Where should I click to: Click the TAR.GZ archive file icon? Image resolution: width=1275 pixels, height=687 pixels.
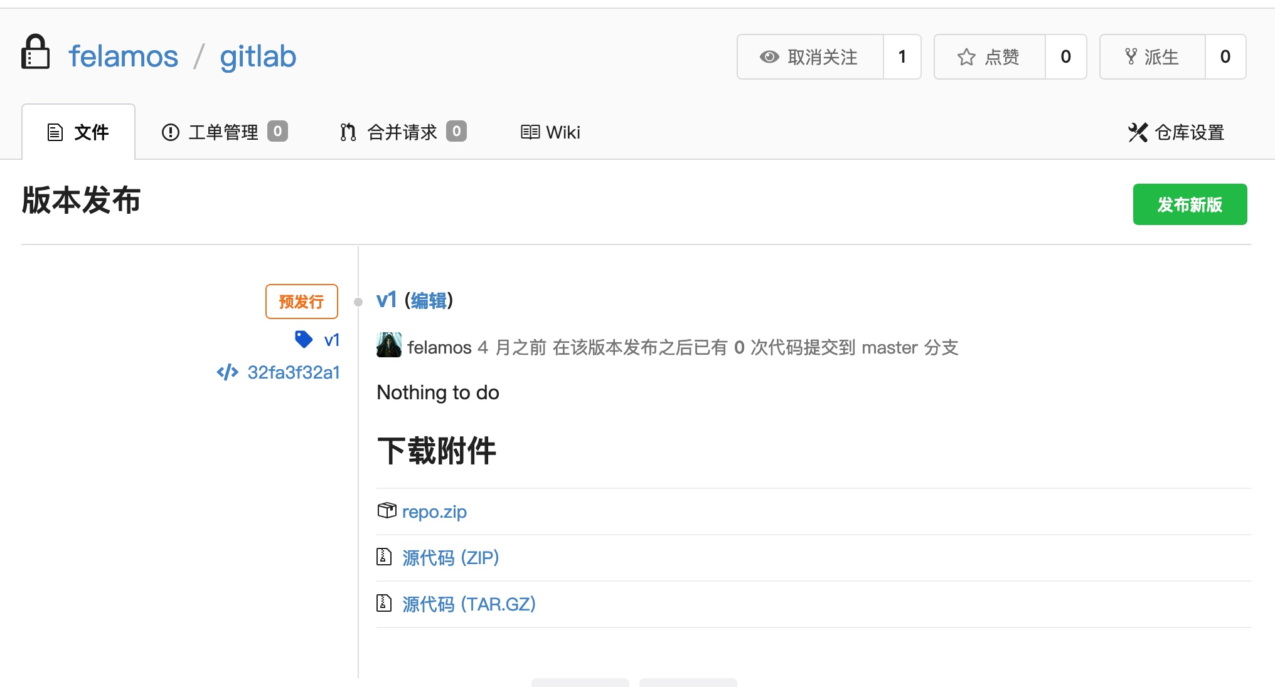pos(383,603)
